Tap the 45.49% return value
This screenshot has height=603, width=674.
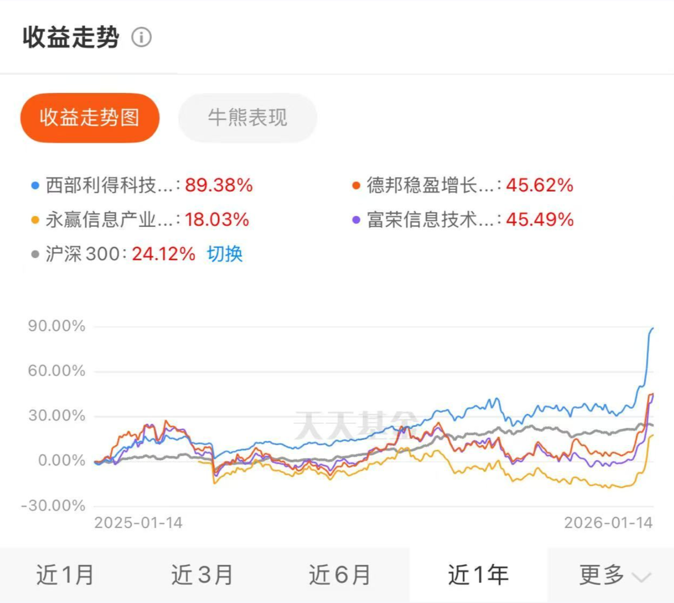(x=540, y=220)
